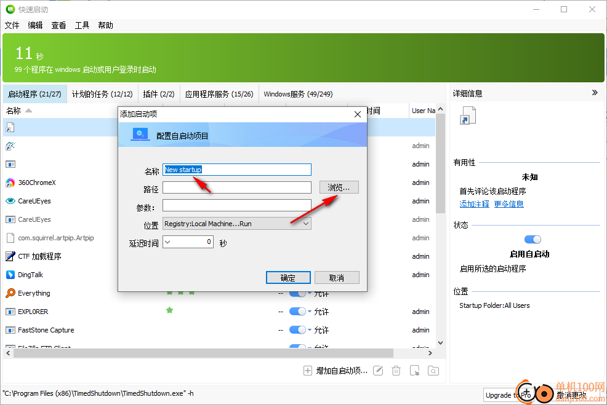Screen dimensions: 607x405
Task: Select the Everything list row name
Action: tap(34, 293)
